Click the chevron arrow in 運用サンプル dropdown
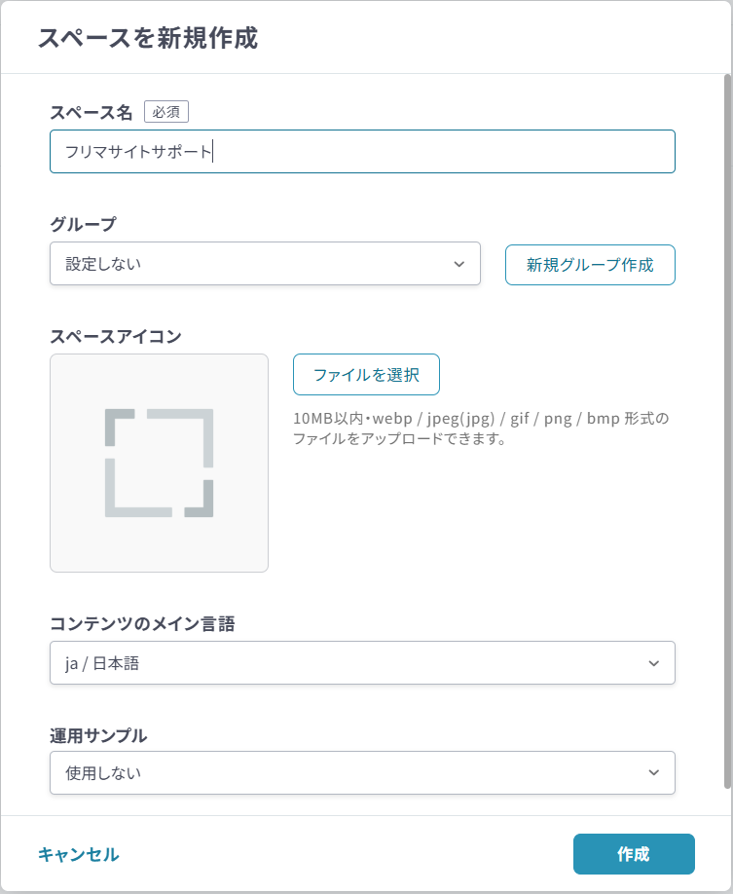This screenshot has width=733, height=894. coord(653,772)
